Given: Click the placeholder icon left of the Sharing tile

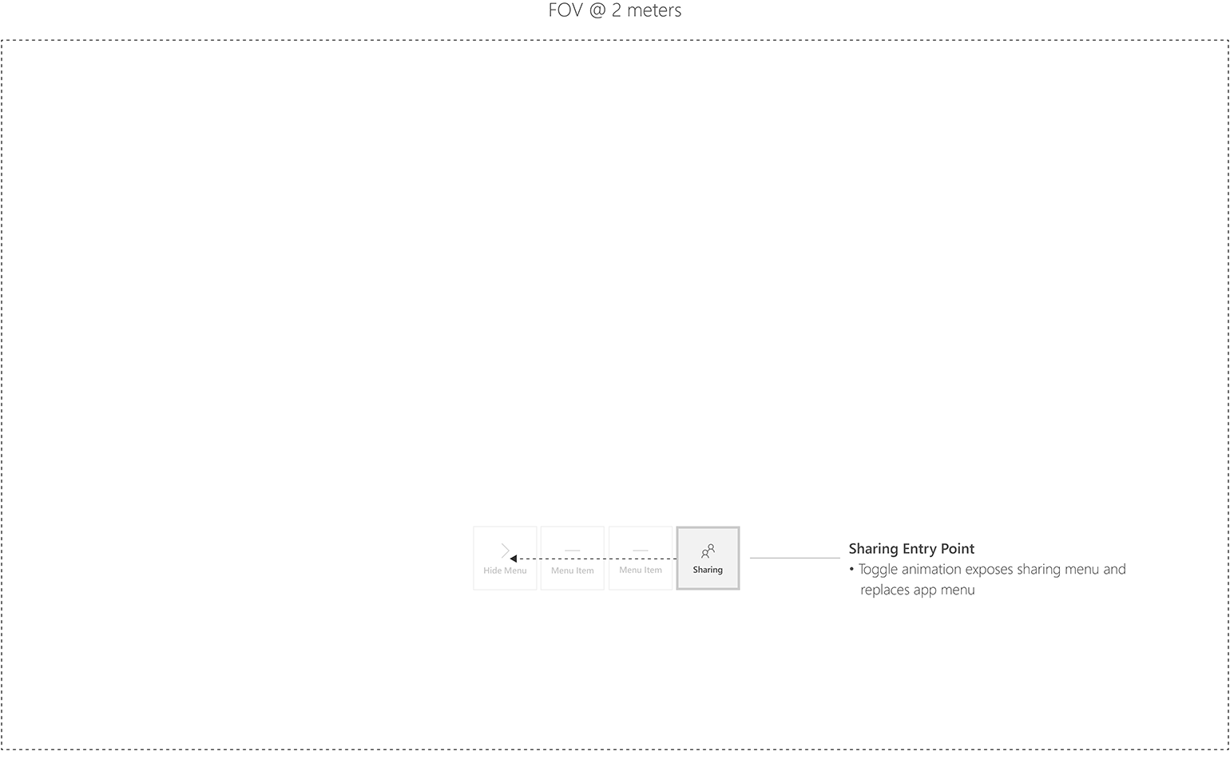Looking at the screenshot, I should (641, 548).
